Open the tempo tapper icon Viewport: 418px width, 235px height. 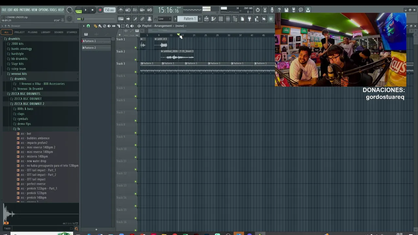(x=257, y=19)
